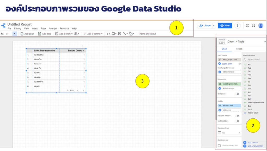Go to the table's previous page arrow

pyautogui.click(x=78, y=90)
